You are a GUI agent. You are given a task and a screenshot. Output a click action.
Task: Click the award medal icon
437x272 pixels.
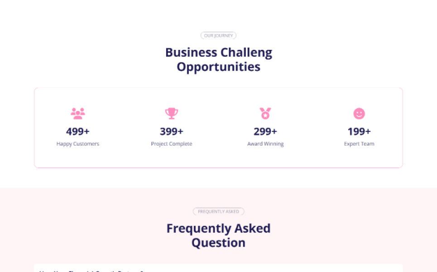(x=265, y=113)
